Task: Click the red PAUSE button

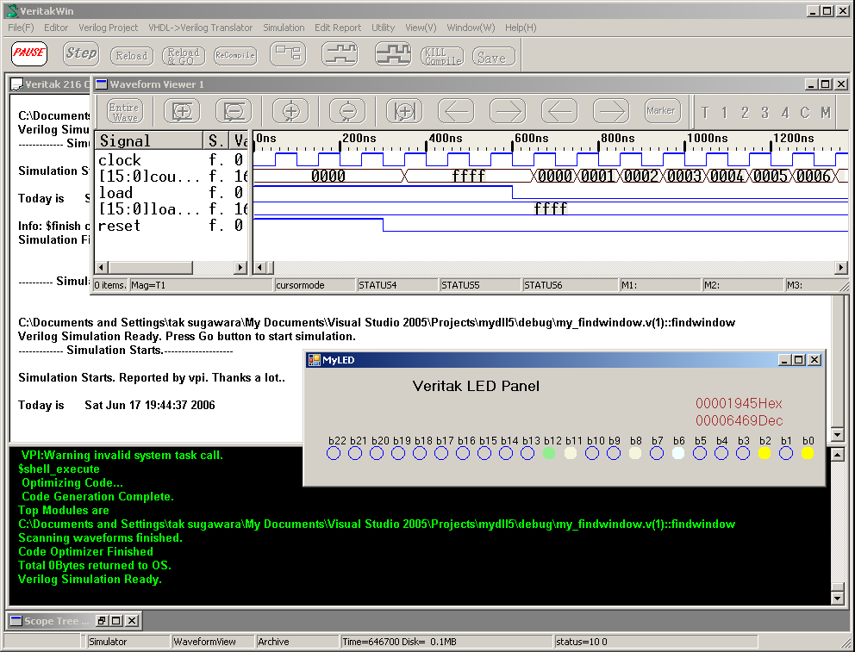Action: click(29, 53)
